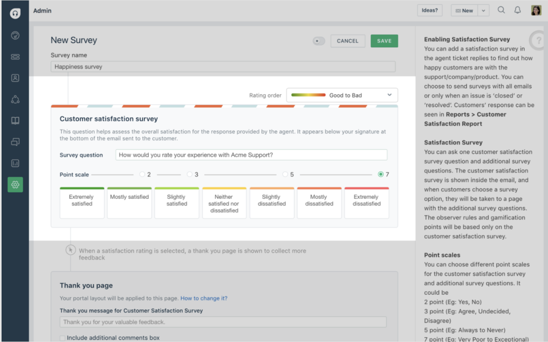
Task: Click the Point scales help heading
Action: click(442, 255)
